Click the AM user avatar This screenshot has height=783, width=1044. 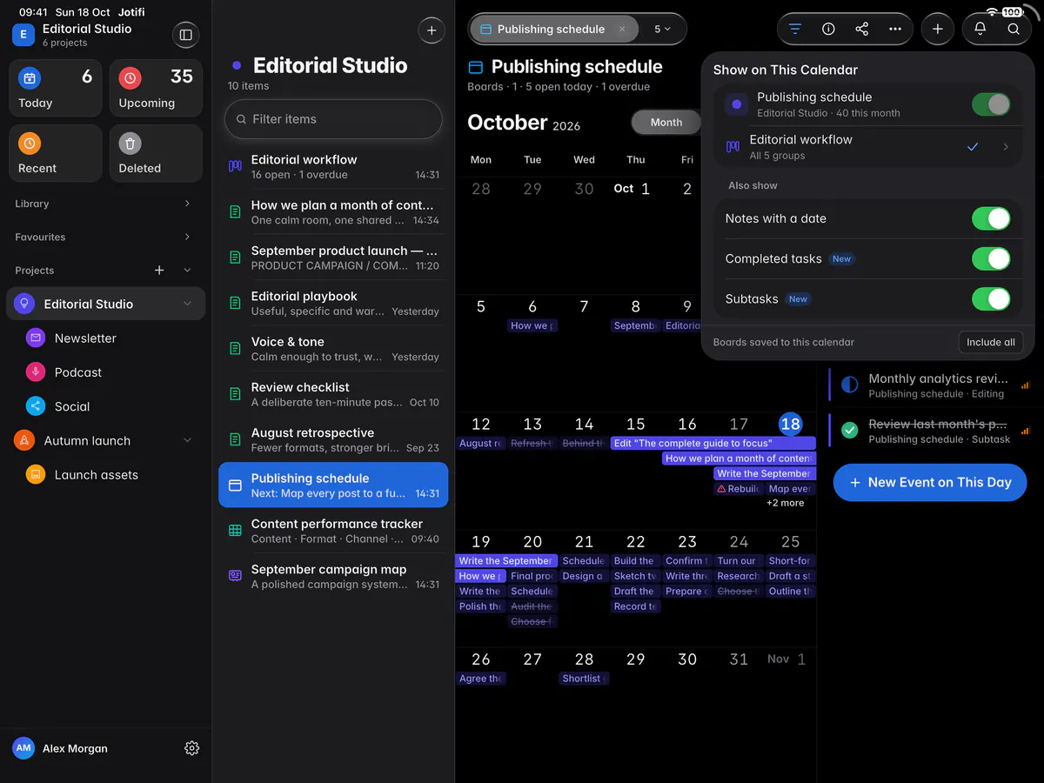pos(23,748)
